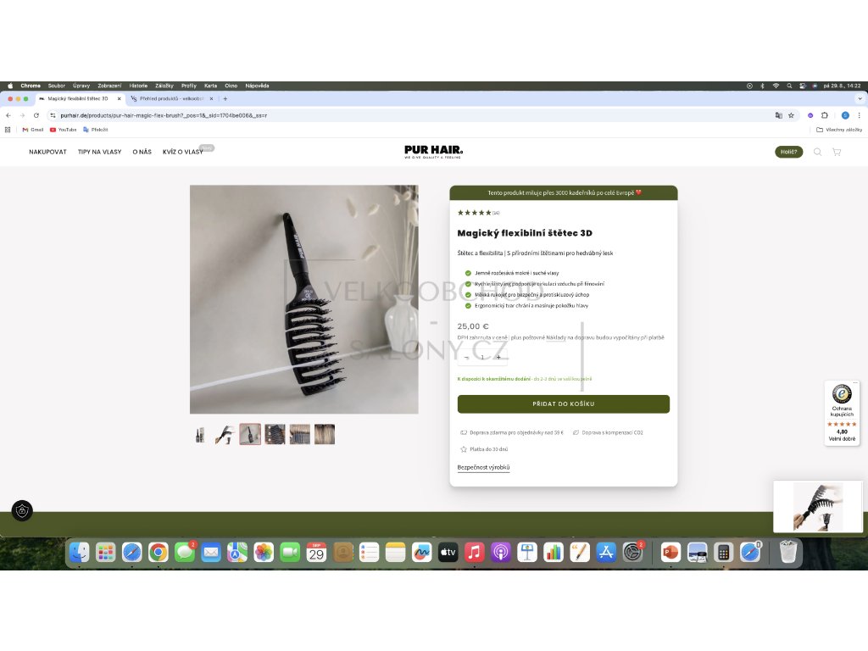
Task: Open the Trash in the Dock
Action: pyautogui.click(x=787, y=552)
